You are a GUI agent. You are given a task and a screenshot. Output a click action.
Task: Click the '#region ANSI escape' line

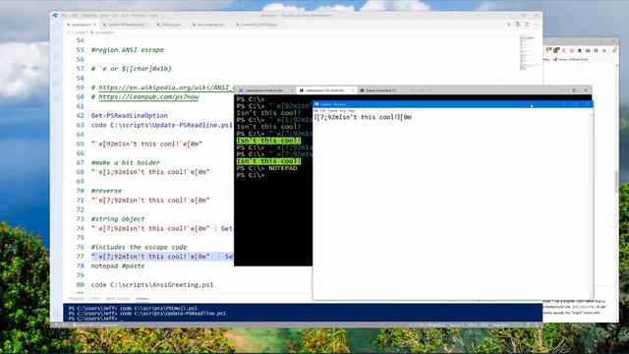coord(128,50)
